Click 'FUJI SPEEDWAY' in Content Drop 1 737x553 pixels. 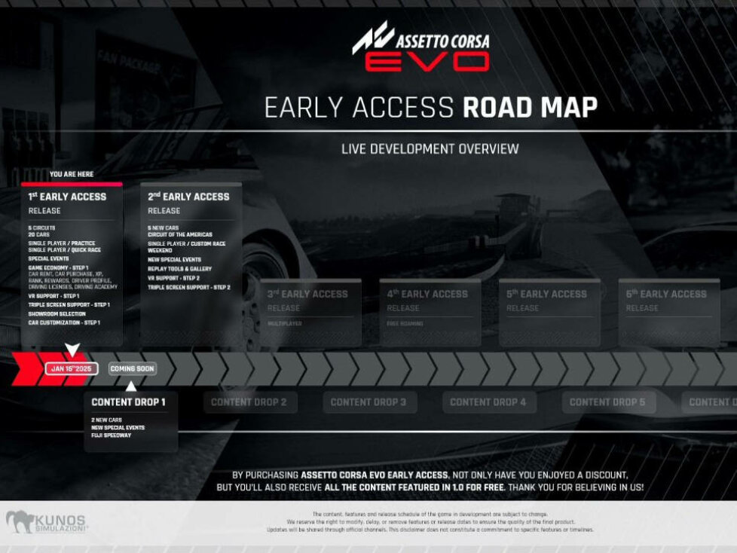112,435
